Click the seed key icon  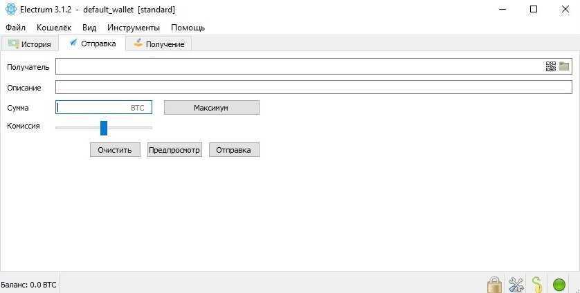pos(537,285)
